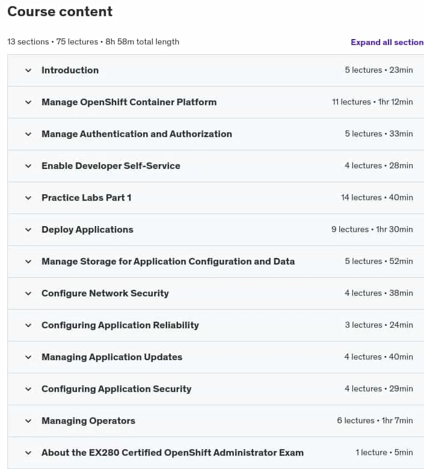Click chevron beside Manage Authentication and Authorization
The height and width of the screenshot is (469, 424).
pos(28,134)
